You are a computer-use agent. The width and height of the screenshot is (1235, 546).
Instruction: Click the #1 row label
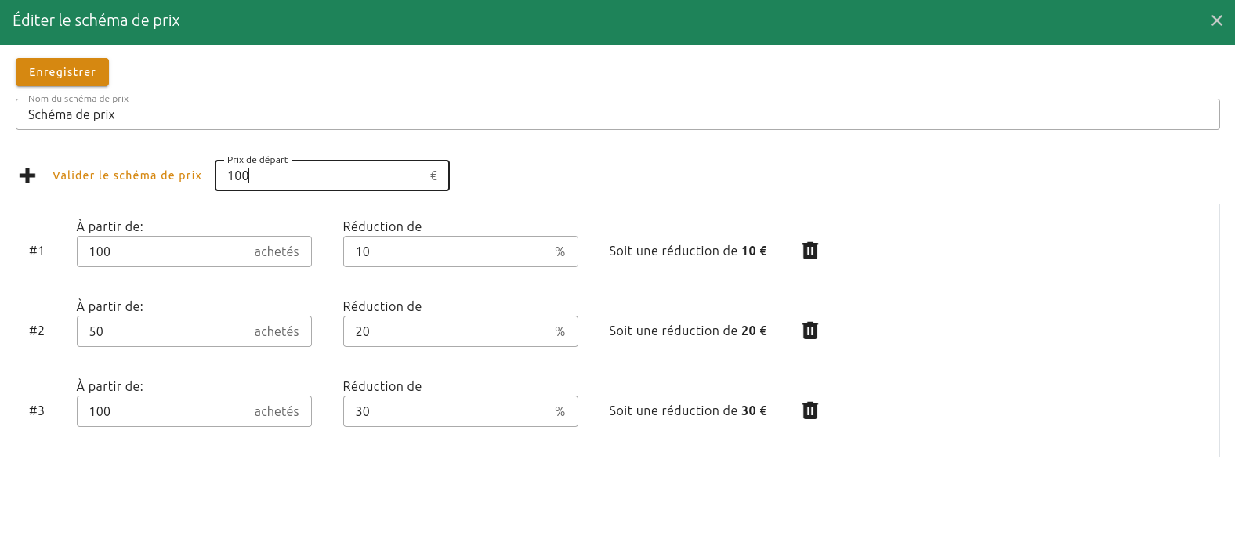click(x=37, y=251)
